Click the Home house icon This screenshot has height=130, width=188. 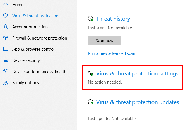point(5,5)
